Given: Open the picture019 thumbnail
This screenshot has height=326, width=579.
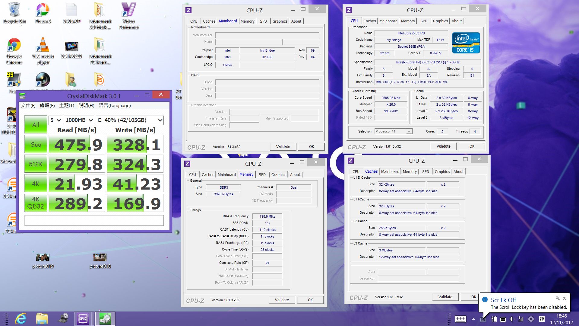Looking at the screenshot, I should [43, 261].
